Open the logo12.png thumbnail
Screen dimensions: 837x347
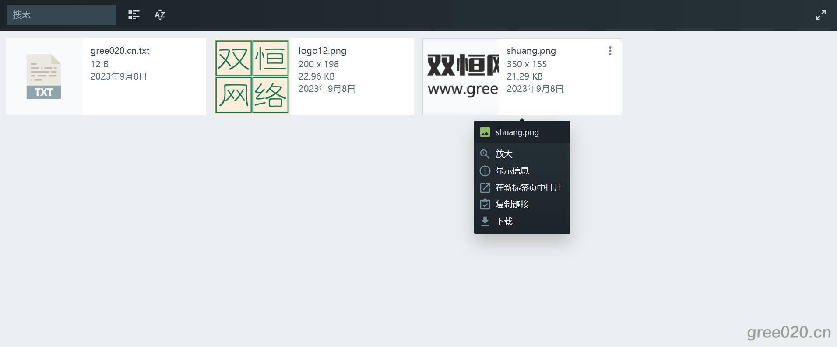tap(252, 77)
